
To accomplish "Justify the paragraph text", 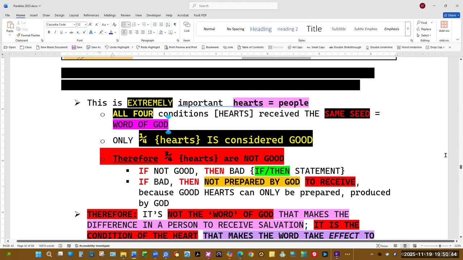I will tap(143, 32).
